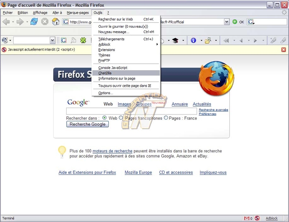The image size is (289, 222).
Task: Click in the Google search text field
Action: [132, 111]
